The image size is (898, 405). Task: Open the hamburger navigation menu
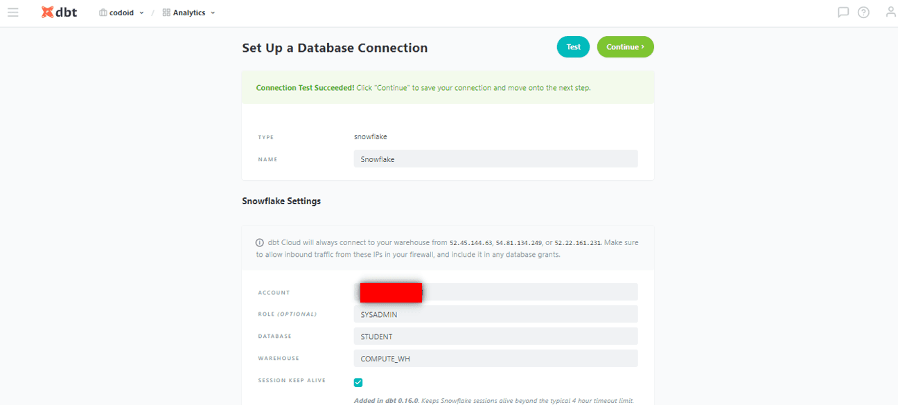click(x=13, y=12)
